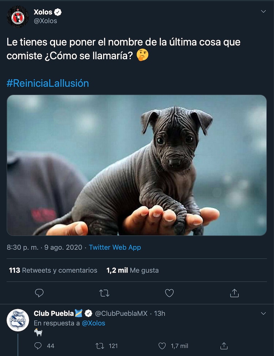The width and height of the screenshot is (274, 356).
Task: Like the Xolos puppy tweet
Action: (169, 293)
